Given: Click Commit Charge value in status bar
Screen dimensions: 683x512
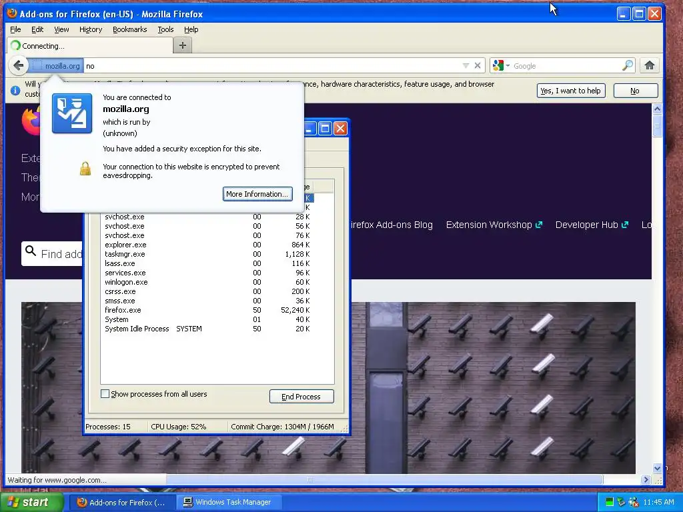Looking at the screenshot, I should tap(282, 427).
